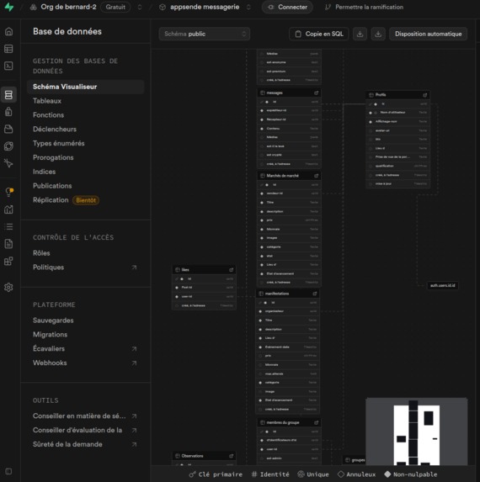The image size is (480, 482).
Task: Open the likes table external link icon
Action: pyautogui.click(x=231, y=270)
